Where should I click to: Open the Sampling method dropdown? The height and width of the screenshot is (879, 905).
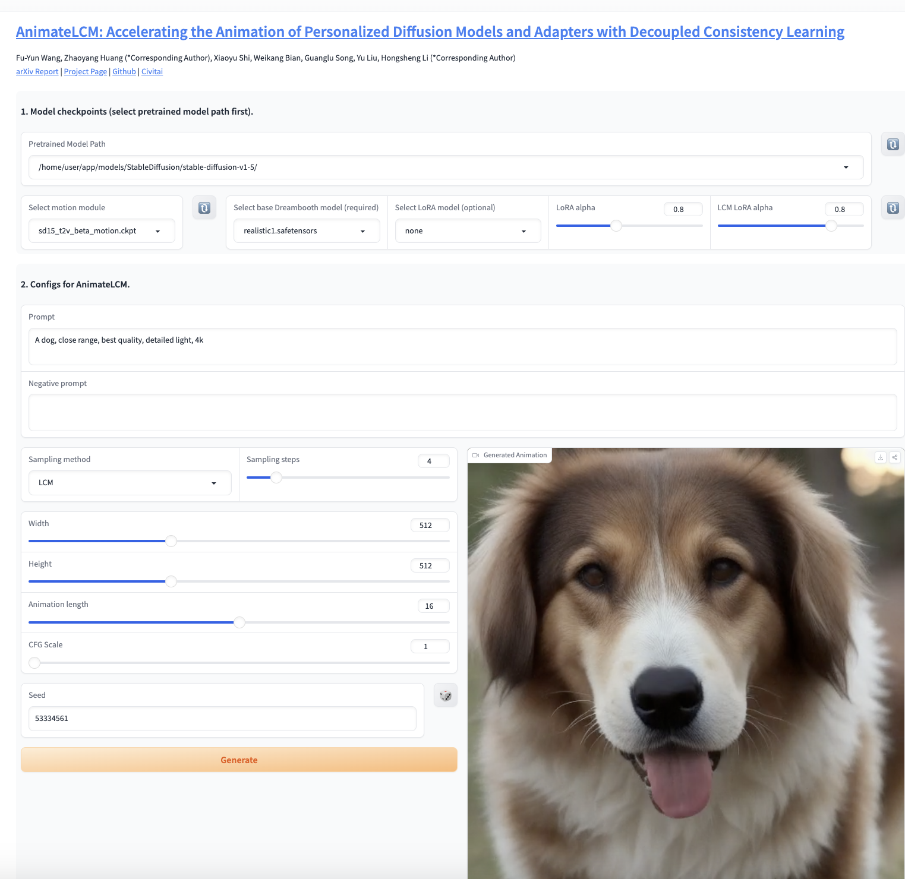click(x=130, y=483)
